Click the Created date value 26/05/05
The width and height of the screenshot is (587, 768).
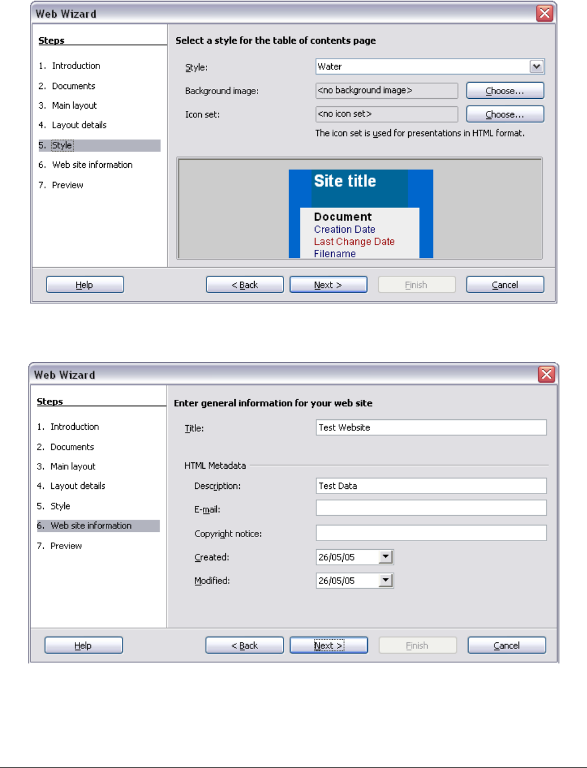click(x=337, y=557)
